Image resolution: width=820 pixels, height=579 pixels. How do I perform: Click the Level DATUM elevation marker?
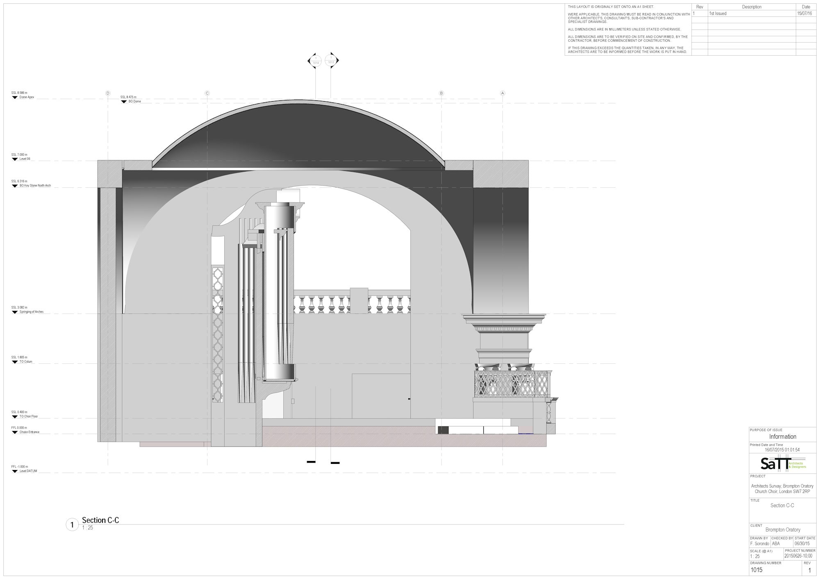(x=15, y=471)
